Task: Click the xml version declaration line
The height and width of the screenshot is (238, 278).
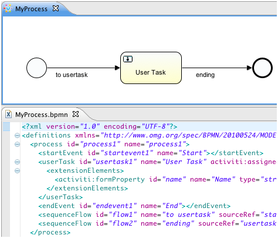Action: point(100,126)
